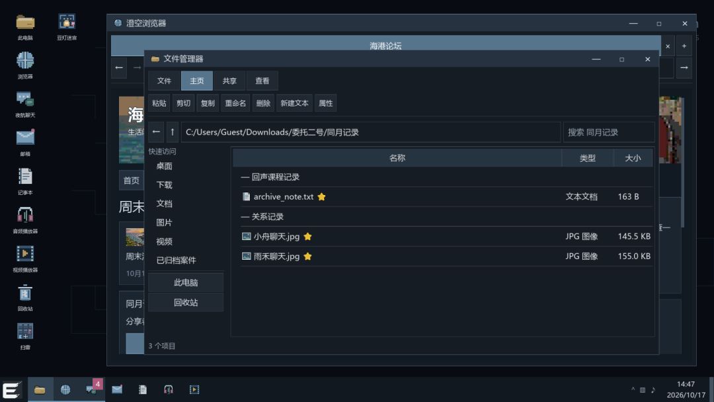Open the 视频播放器 desktop icon
Screen dimensions: 714x402
(x=25, y=259)
